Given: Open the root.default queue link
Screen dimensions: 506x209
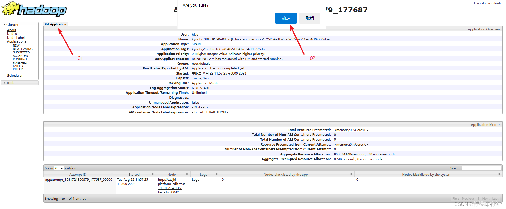Looking at the screenshot, I should (201, 64).
